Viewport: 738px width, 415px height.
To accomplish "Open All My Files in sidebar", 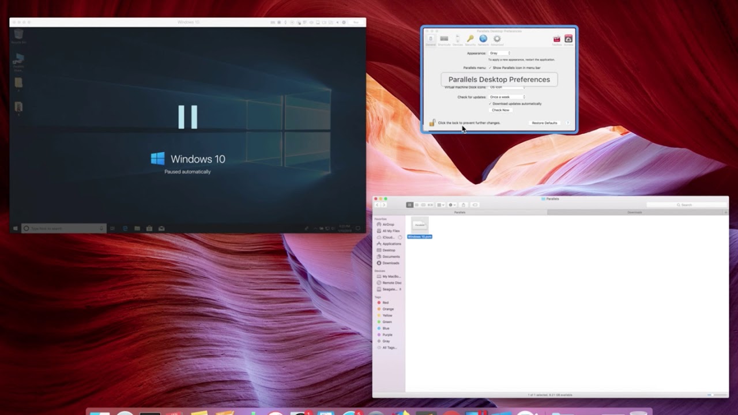I will coord(389,231).
